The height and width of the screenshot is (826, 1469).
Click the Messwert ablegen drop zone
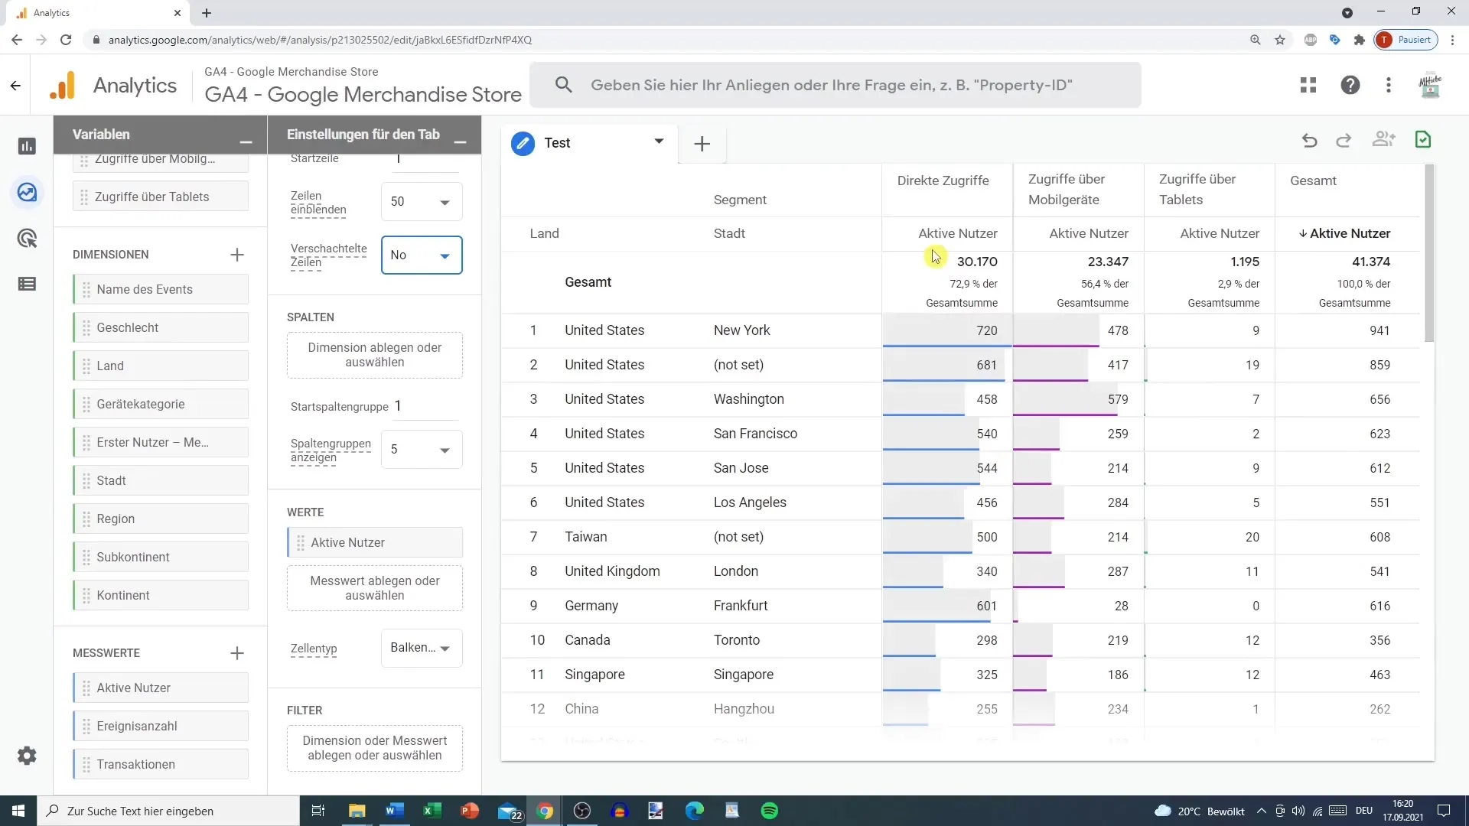tap(375, 588)
